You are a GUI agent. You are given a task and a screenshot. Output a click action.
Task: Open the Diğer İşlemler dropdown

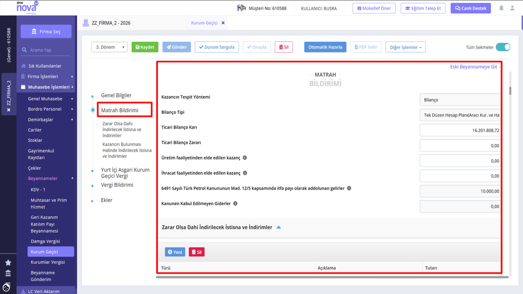406,47
